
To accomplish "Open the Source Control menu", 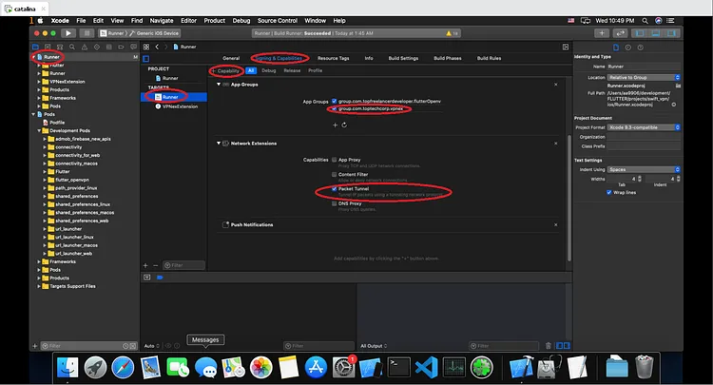I will [278, 21].
